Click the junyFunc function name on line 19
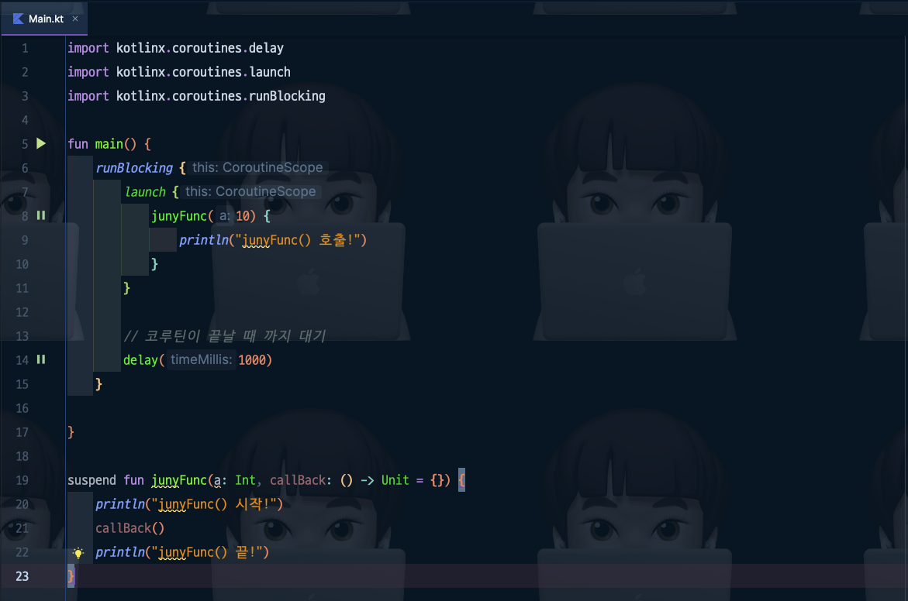 [179, 480]
